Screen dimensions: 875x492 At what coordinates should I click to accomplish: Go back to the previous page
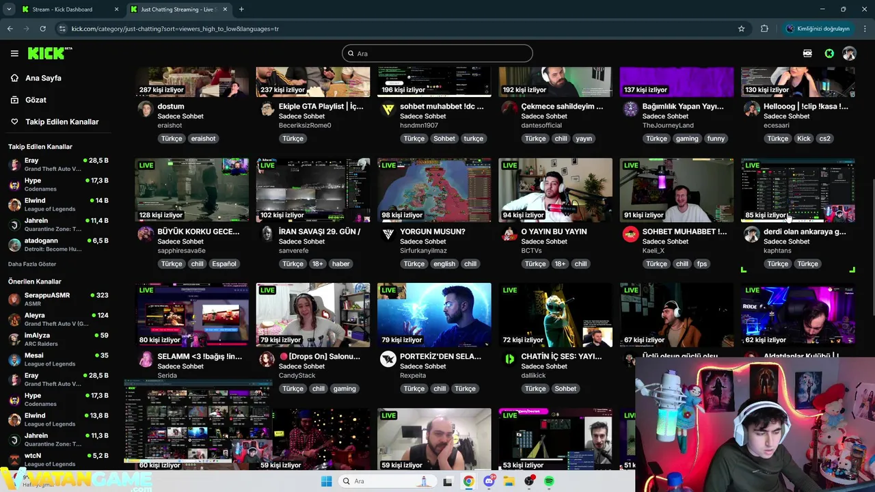[x=10, y=29]
